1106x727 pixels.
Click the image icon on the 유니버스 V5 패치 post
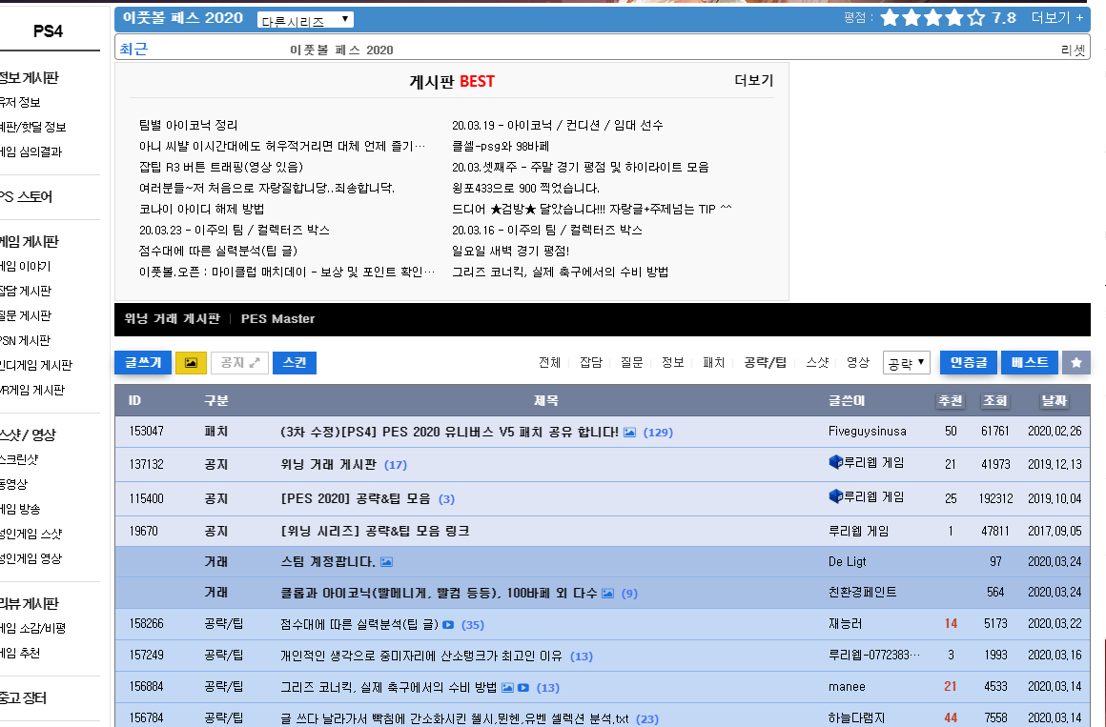click(x=630, y=433)
